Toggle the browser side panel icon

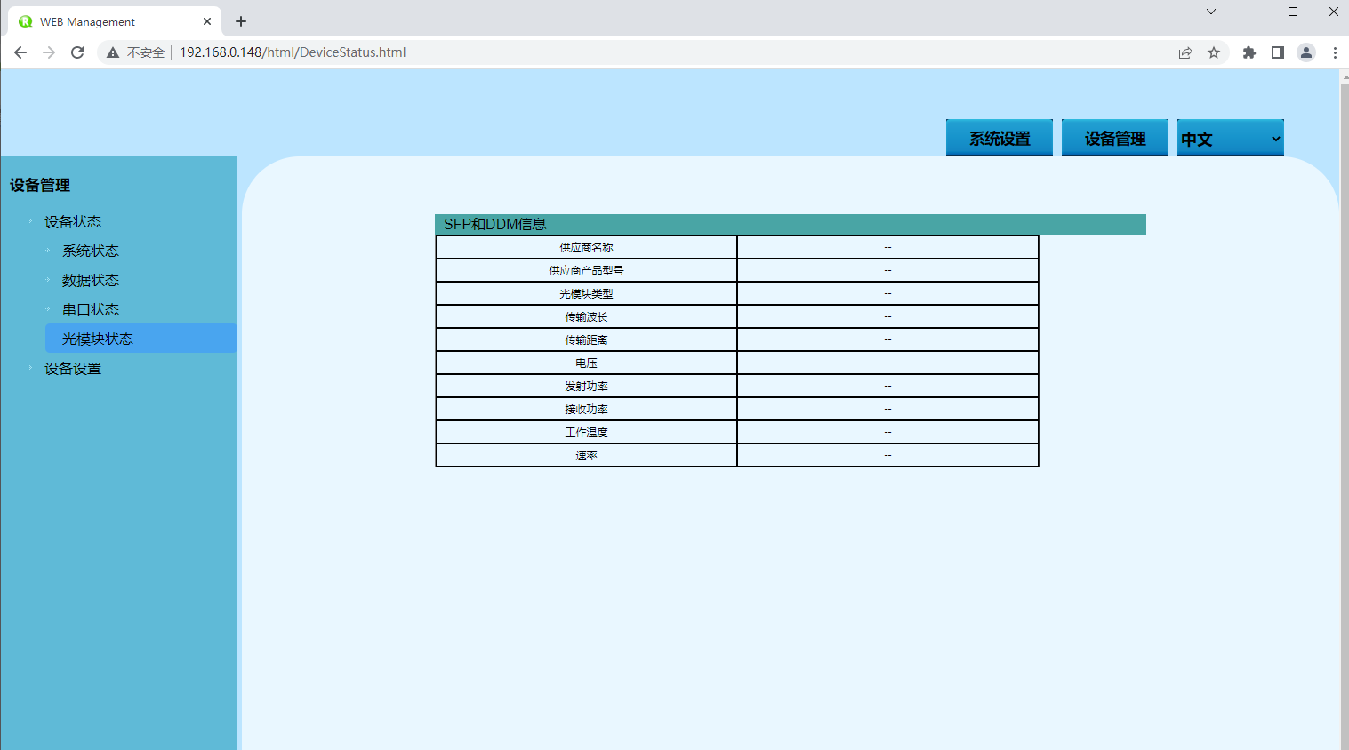pos(1278,52)
